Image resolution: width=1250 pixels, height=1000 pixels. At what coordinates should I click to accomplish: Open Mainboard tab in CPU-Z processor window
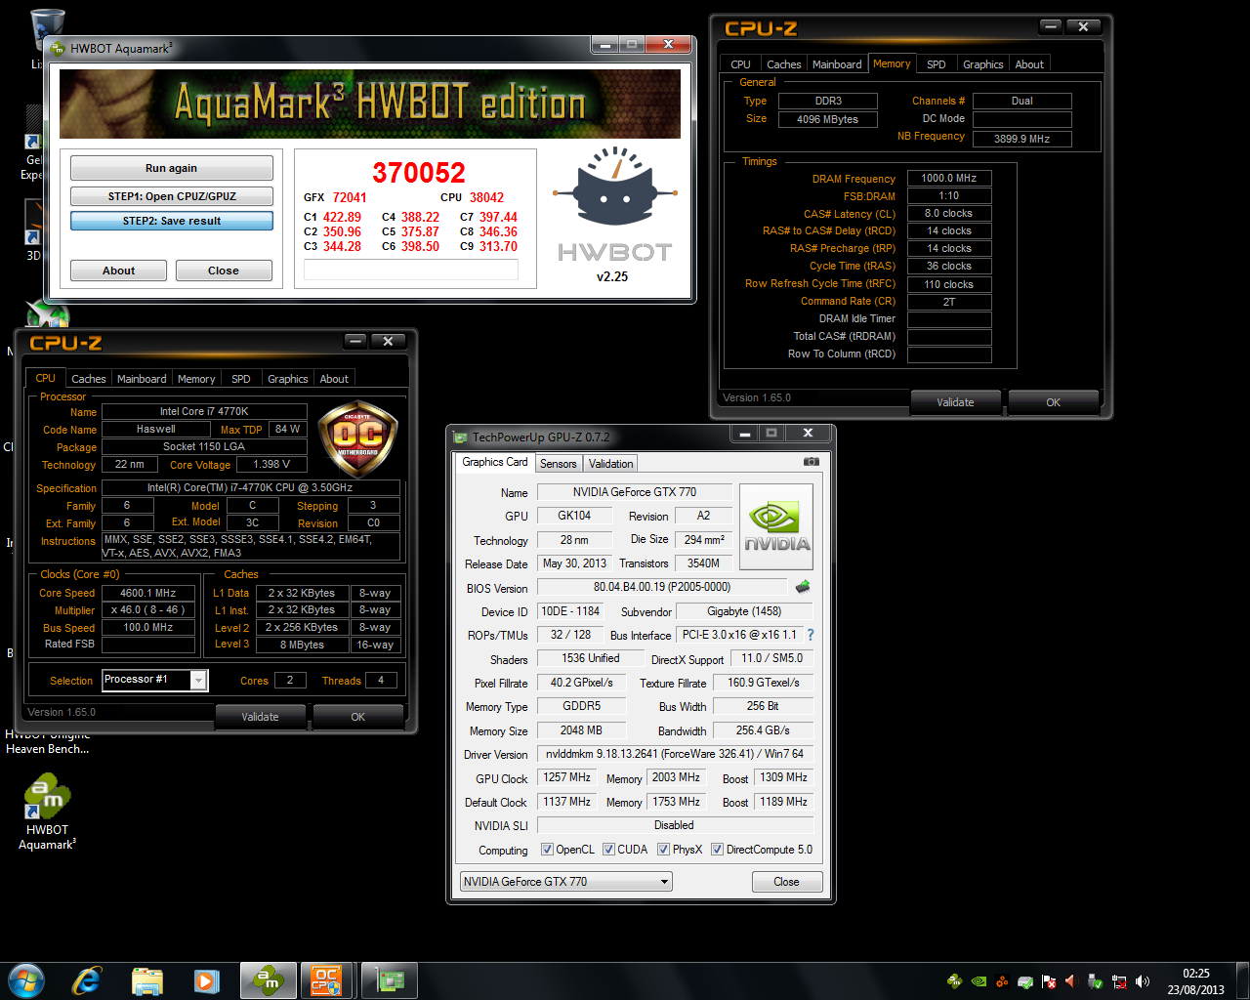click(142, 379)
